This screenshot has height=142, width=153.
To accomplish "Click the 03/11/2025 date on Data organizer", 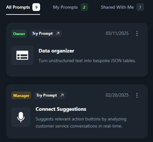I will click(x=117, y=33).
